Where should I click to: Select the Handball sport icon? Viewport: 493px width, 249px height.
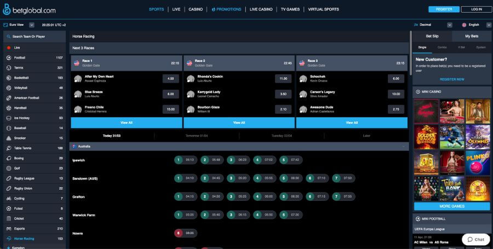9,108
